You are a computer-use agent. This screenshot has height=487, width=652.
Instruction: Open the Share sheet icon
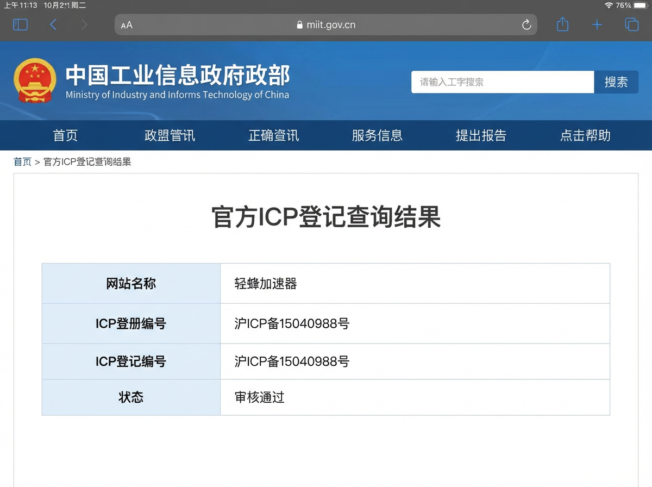tap(562, 24)
